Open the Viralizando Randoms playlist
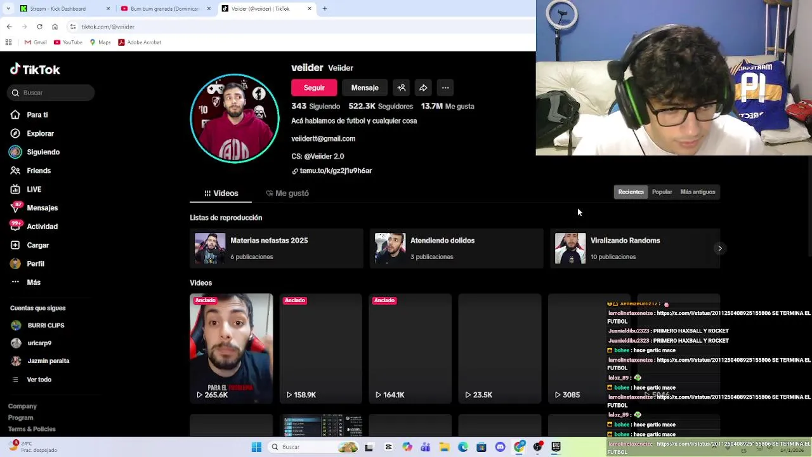This screenshot has width=812, height=457. (636, 248)
